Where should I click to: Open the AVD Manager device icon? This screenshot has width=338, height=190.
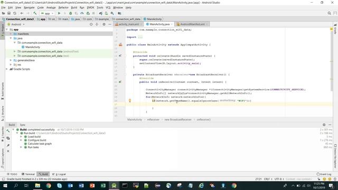pyautogui.click(x=106, y=13)
